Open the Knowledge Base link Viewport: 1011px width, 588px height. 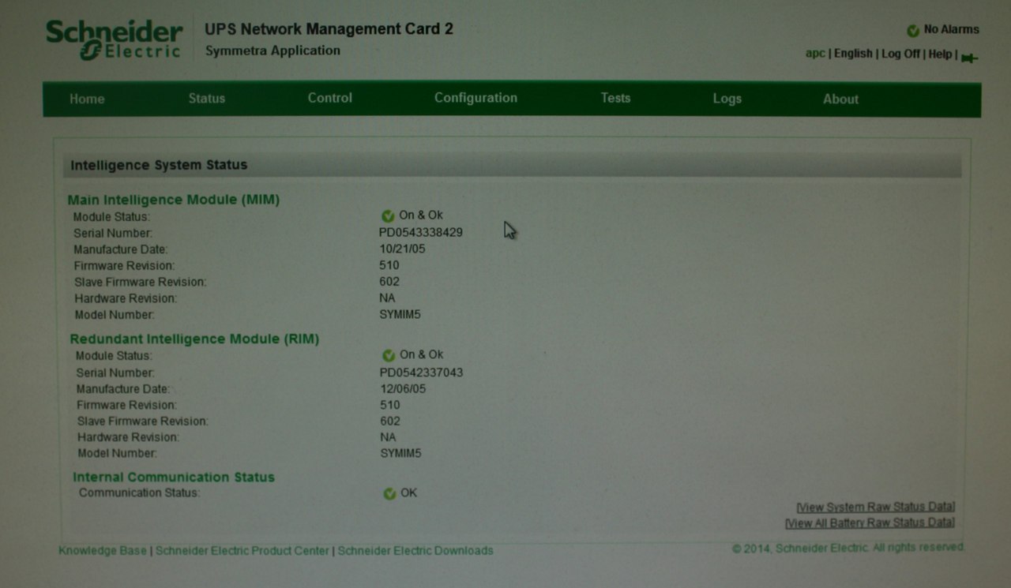click(x=103, y=550)
